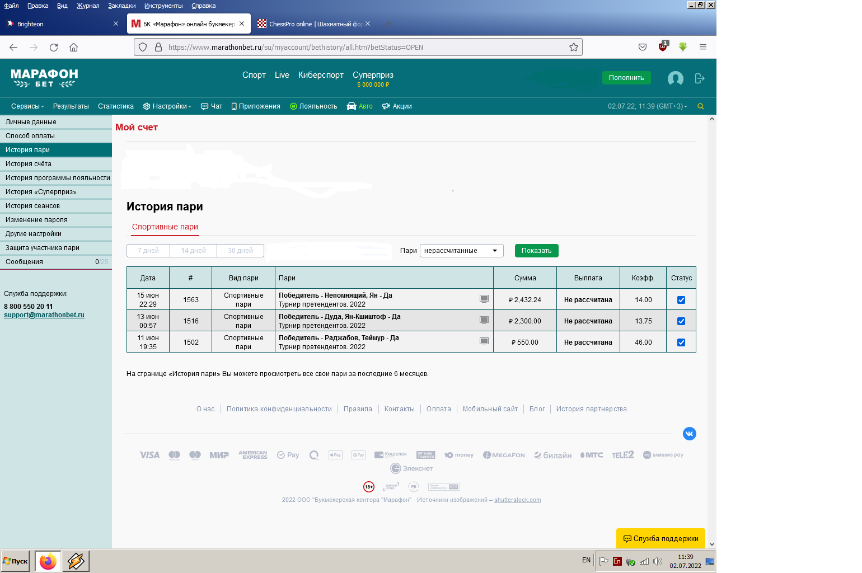Open bet details icon for Раджабов bet

tap(484, 341)
